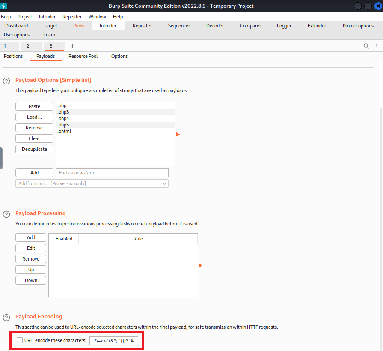Expand Add from list dropdown
Image resolution: width=383 pixels, height=351 pixels.
tap(164, 183)
